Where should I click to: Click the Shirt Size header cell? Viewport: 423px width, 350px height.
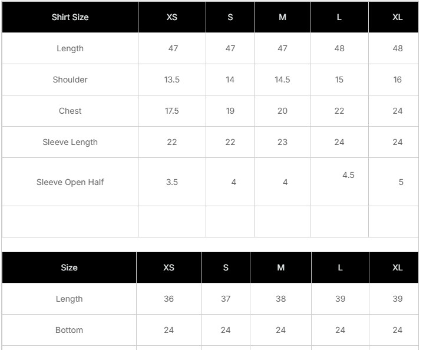pos(70,17)
